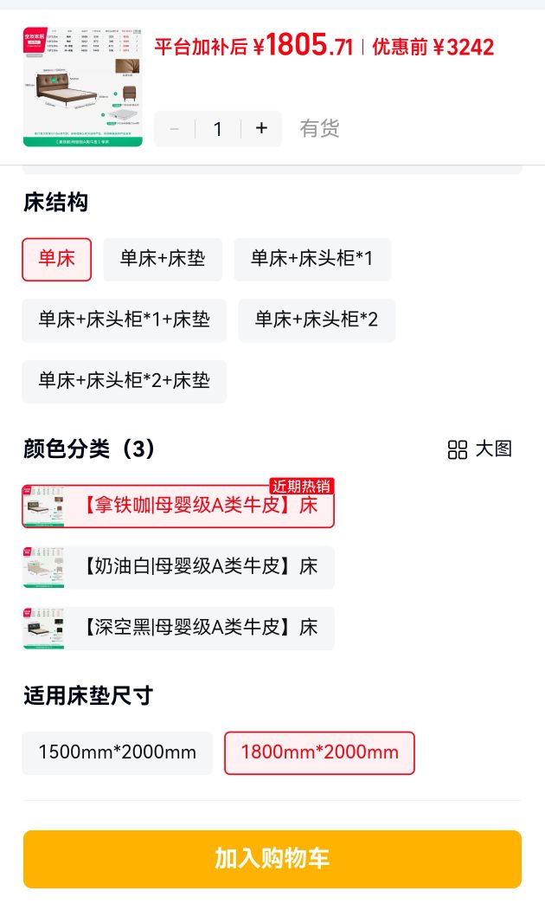Click the 拿铁咖 color thumbnail image
Image resolution: width=545 pixels, height=910 pixels.
coord(43,506)
